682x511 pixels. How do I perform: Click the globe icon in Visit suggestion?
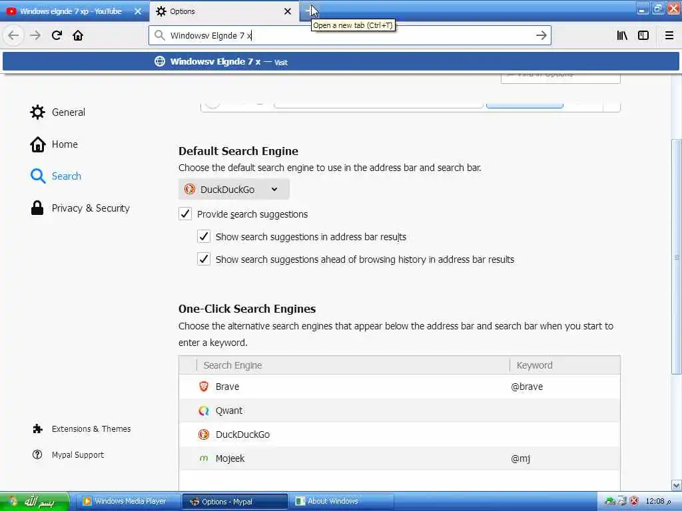coord(160,61)
